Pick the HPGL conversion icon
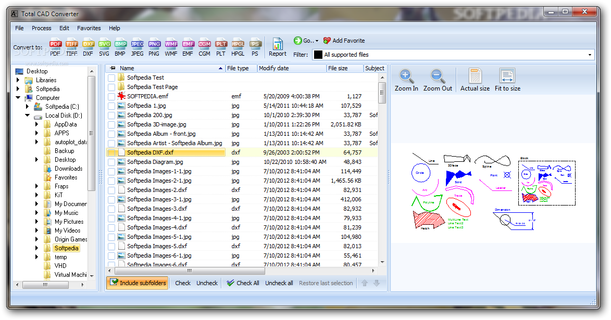This screenshot has height=320, width=611. pyautogui.click(x=238, y=48)
